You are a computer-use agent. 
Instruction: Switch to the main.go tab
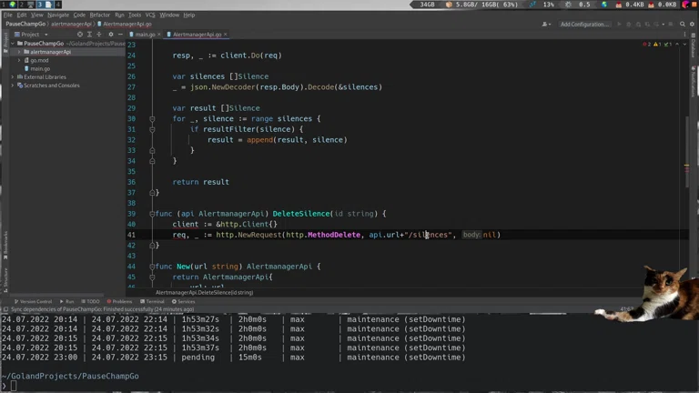point(145,35)
